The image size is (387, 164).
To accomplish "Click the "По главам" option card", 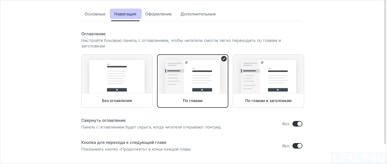I will tap(193, 81).
